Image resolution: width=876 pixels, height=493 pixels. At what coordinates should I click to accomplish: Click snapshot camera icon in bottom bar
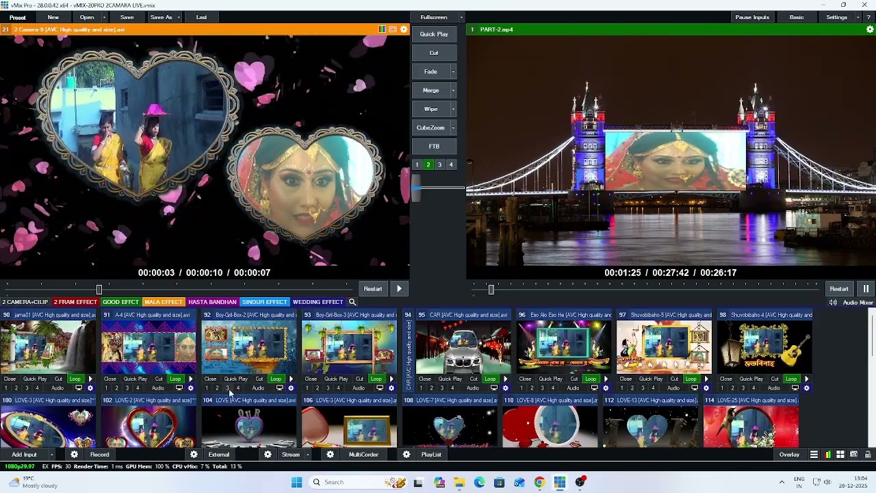[853, 455]
